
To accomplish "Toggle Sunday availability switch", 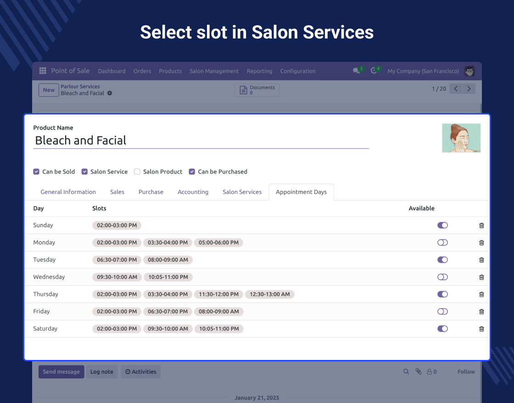I will [x=442, y=225].
